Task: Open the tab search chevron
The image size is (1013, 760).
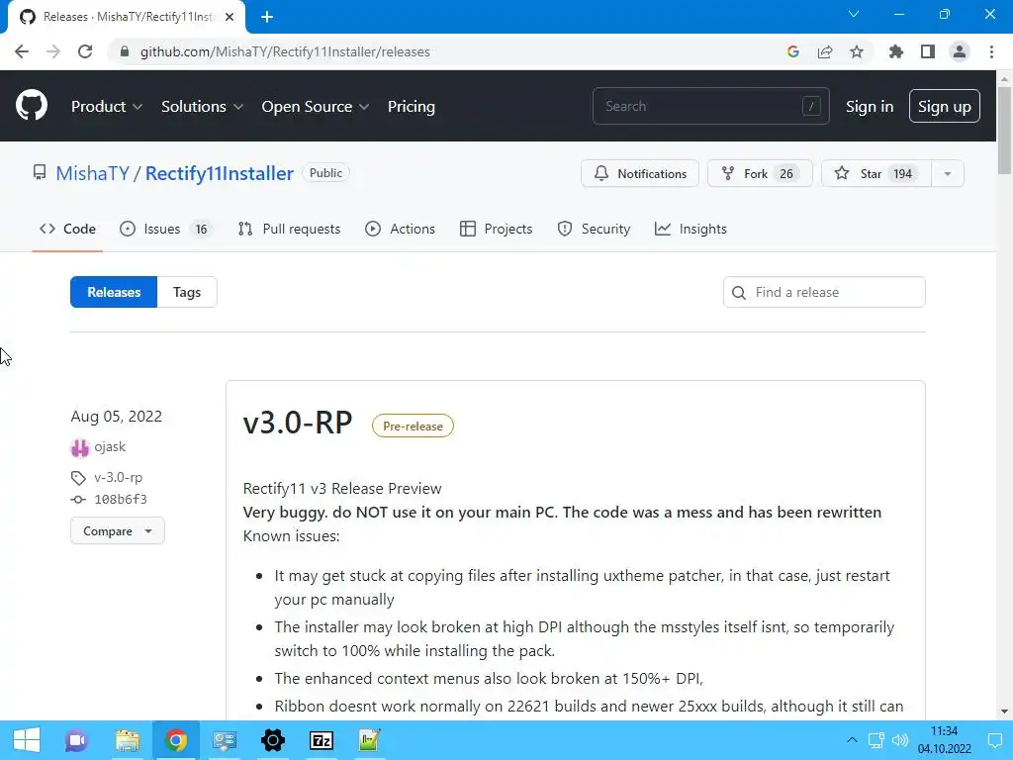Action: click(x=854, y=14)
